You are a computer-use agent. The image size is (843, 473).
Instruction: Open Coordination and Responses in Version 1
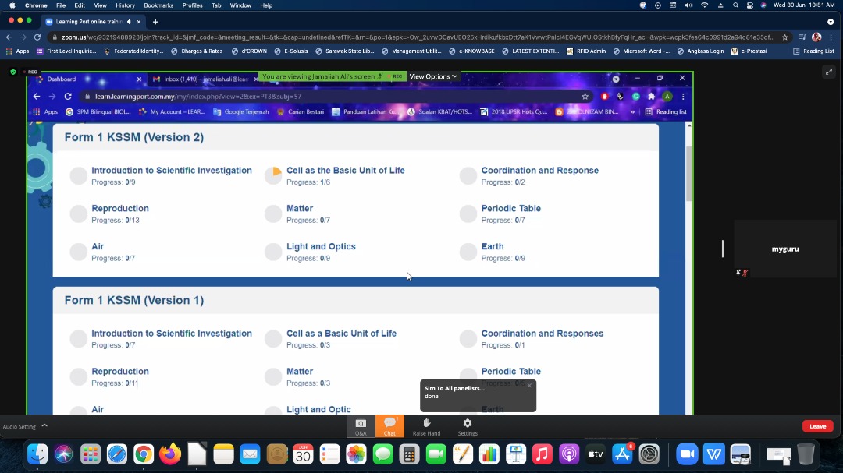coord(542,334)
